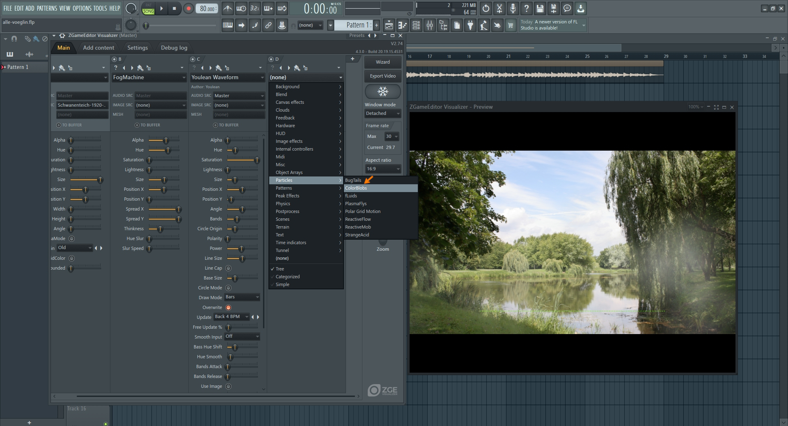Click the shopping cart content library icon
The height and width of the screenshot is (426, 788).
pos(511,25)
